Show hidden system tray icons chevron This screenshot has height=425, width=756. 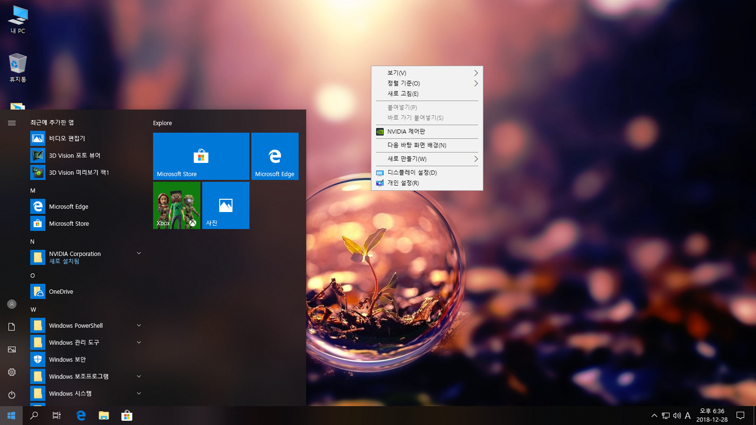[x=654, y=416]
